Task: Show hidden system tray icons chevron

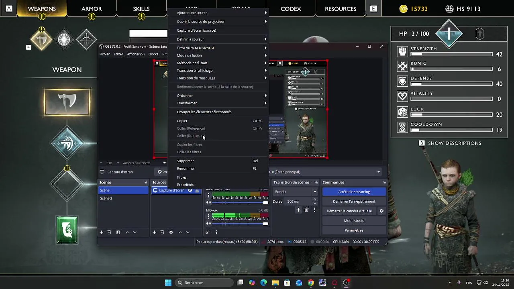Action: [x=450, y=283]
